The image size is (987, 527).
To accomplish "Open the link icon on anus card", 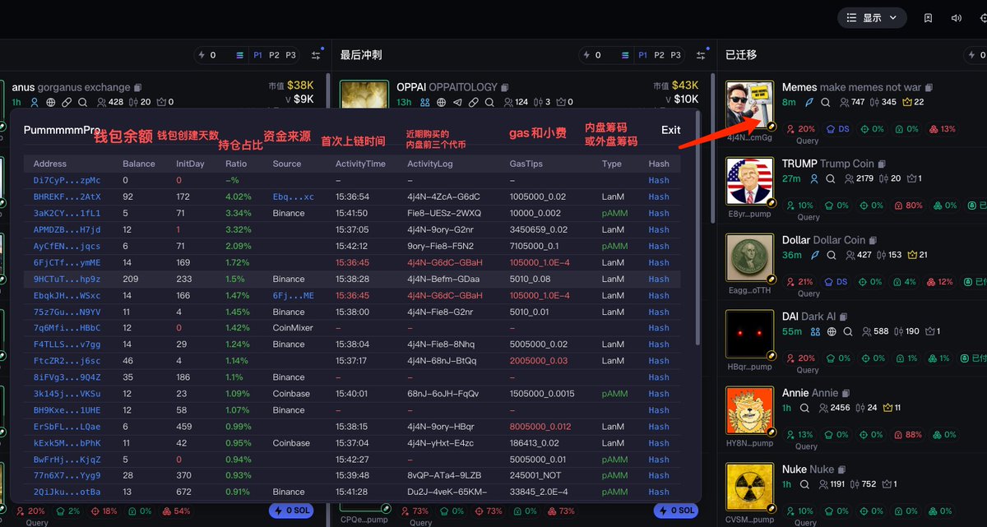I will 67,102.
